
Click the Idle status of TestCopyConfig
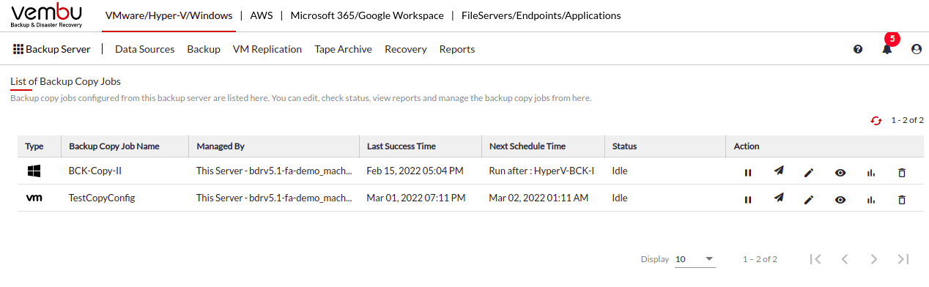pyautogui.click(x=620, y=198)
